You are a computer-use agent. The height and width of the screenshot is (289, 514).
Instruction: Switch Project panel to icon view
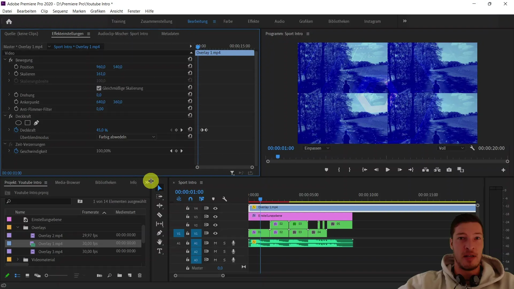pyautogui.click(x=27, y=275)
